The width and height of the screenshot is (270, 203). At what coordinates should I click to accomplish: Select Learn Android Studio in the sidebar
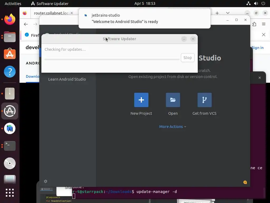pos(67,79)
